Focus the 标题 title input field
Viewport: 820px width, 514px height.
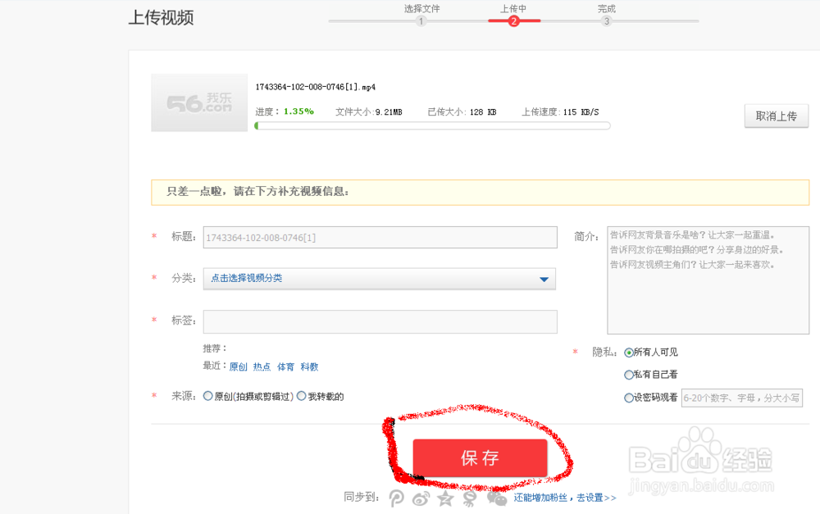coord(380,238)
